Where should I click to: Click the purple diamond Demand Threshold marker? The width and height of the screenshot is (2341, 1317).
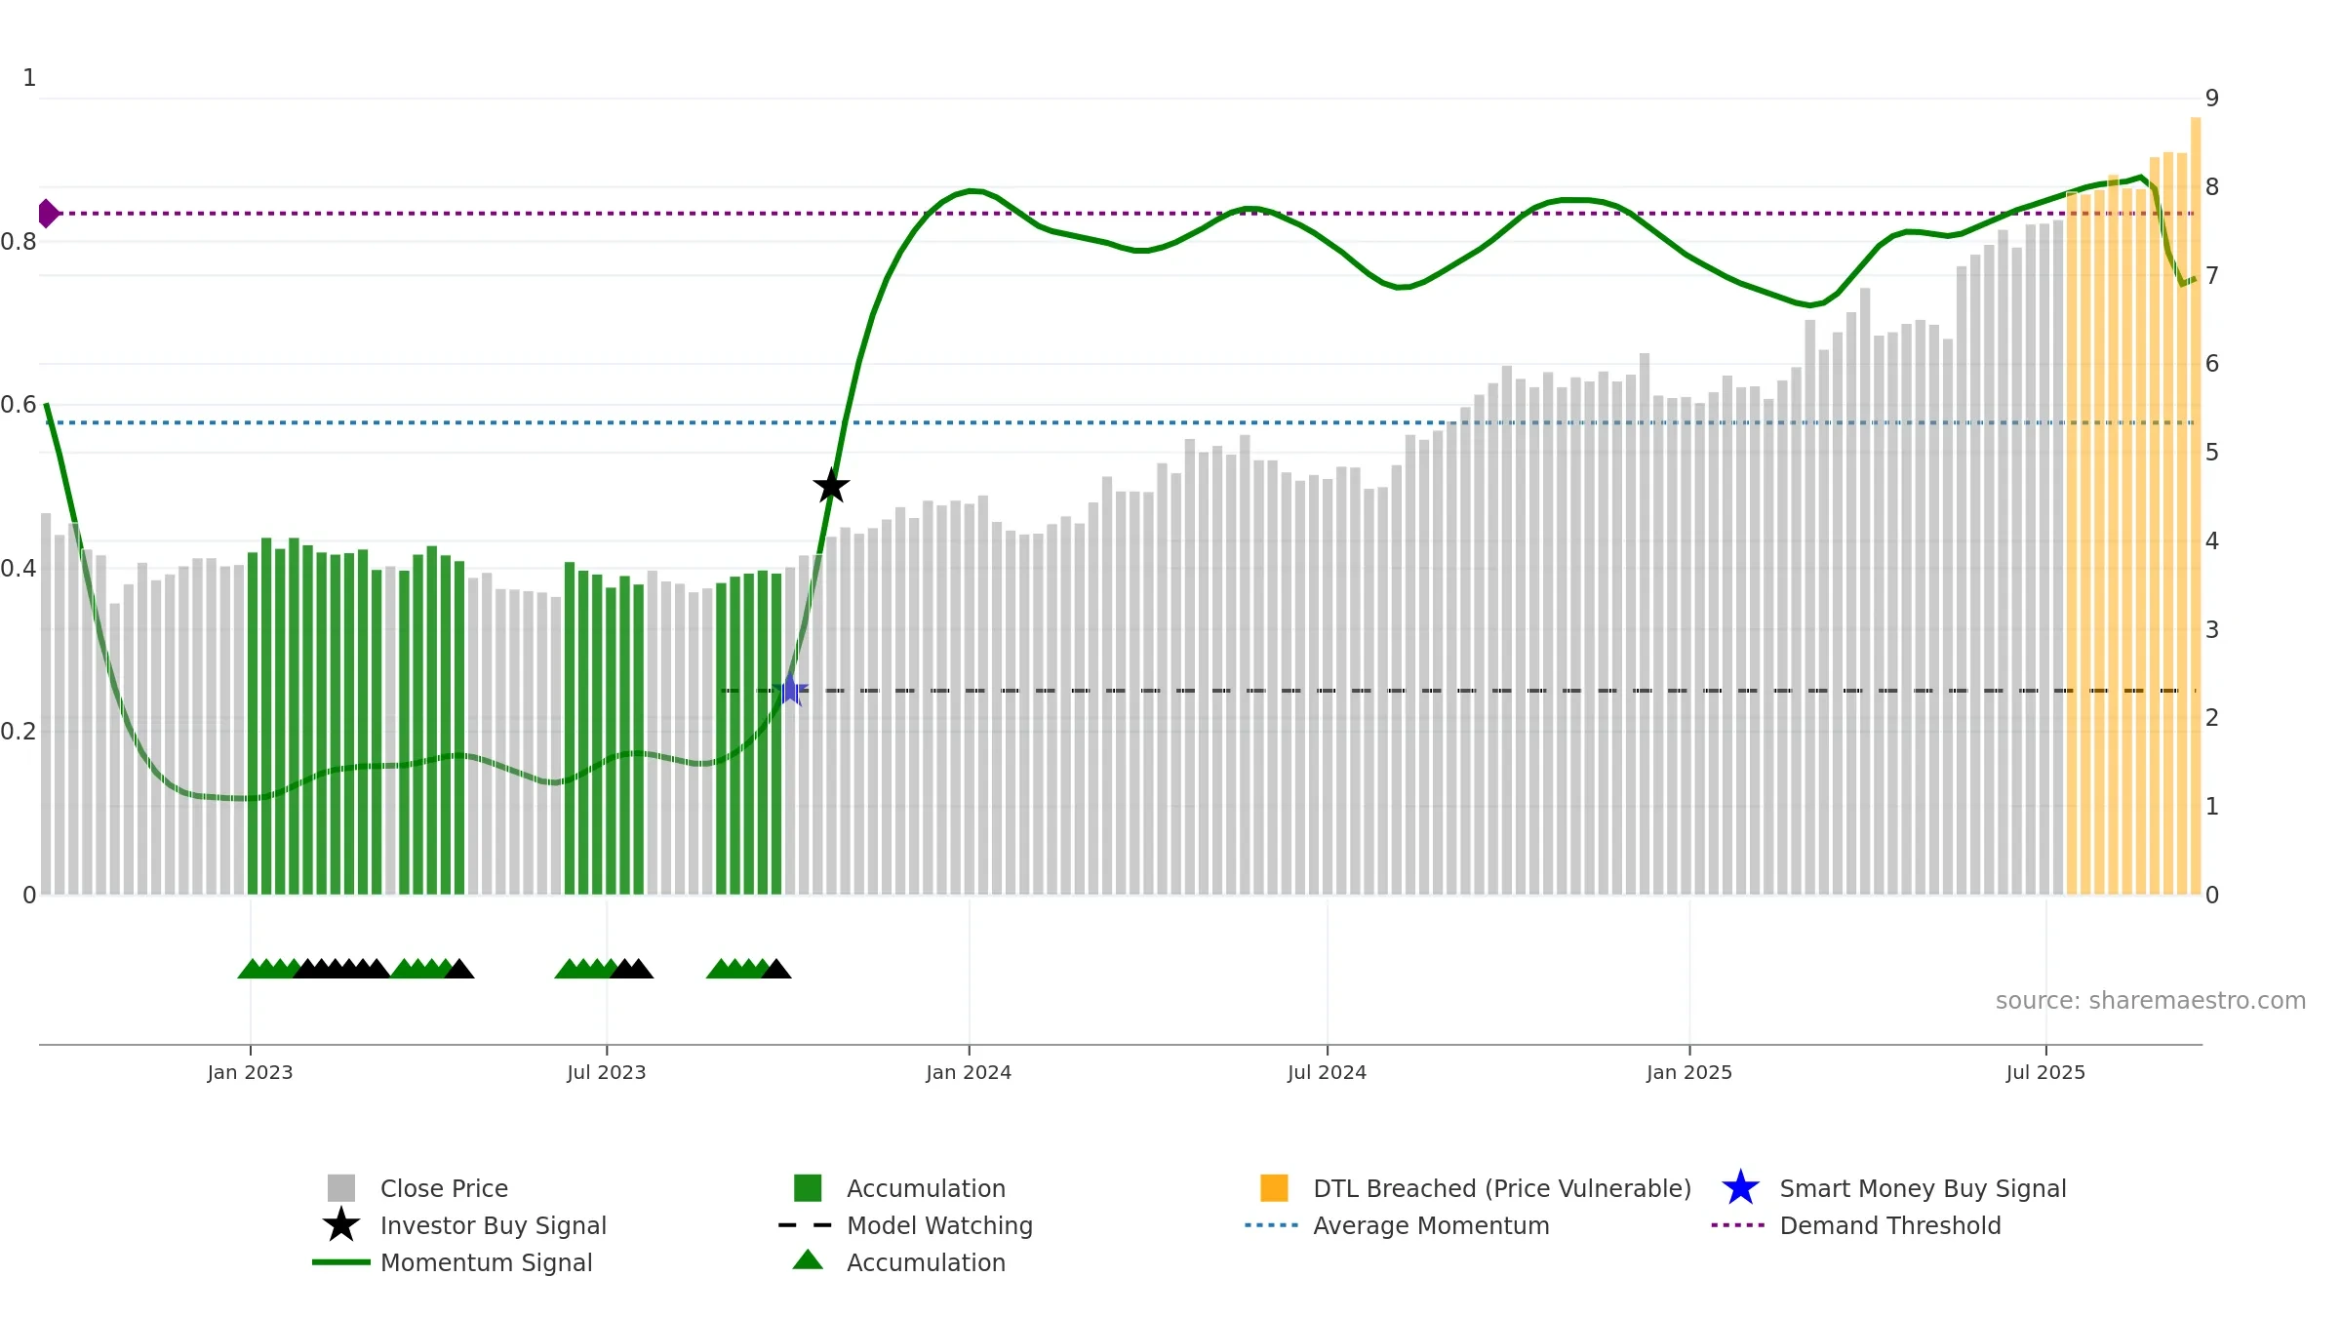47,213
